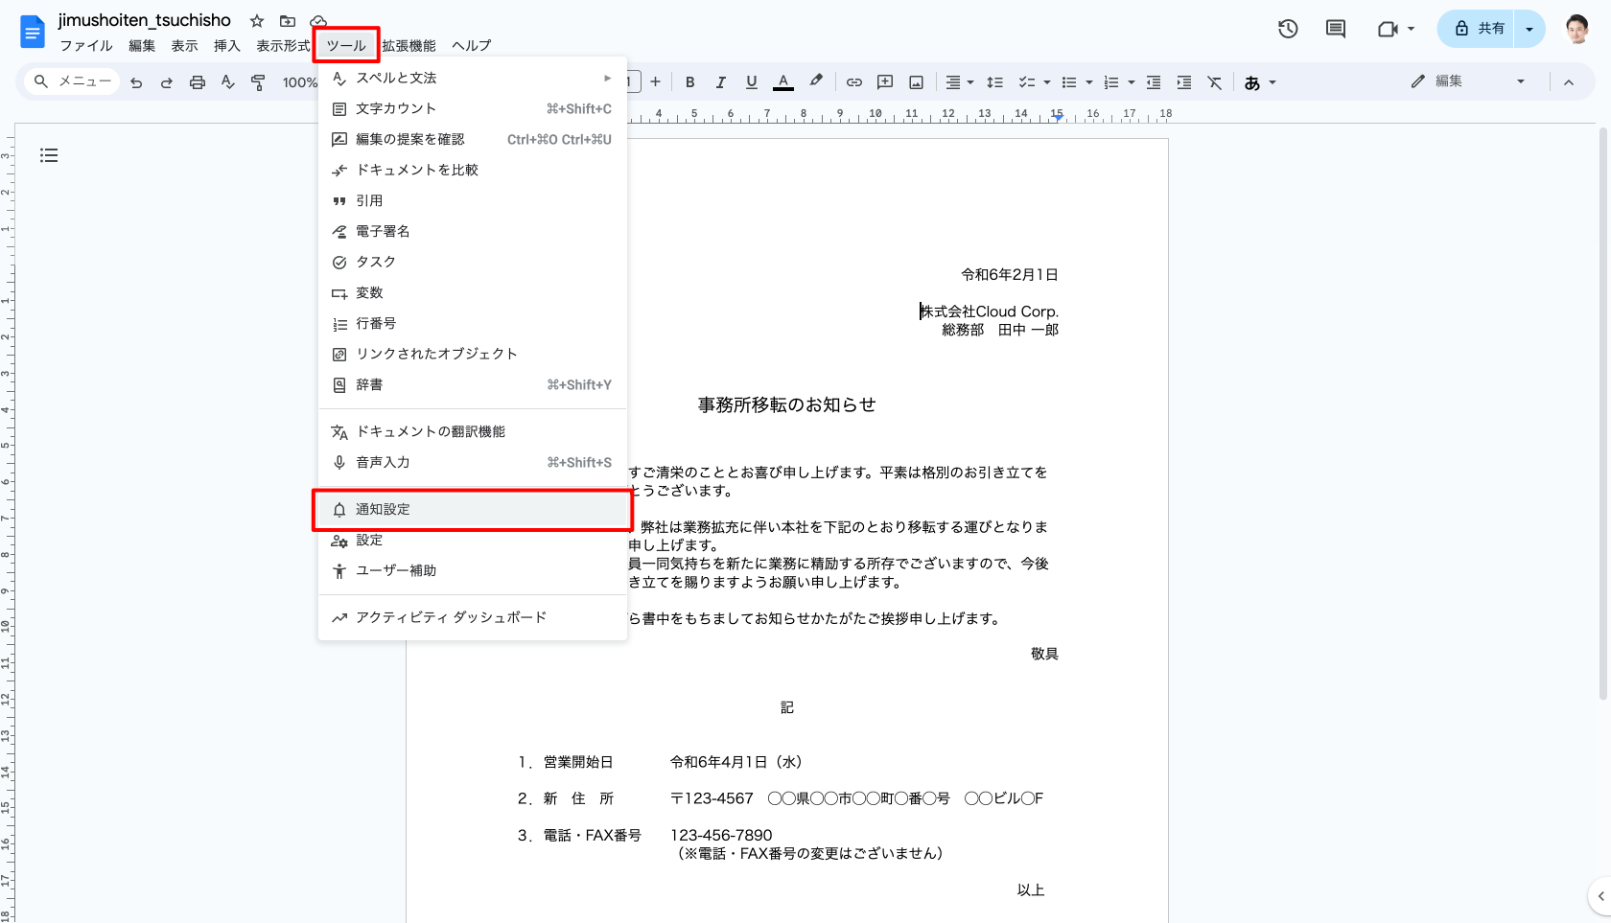Expand the スペルと文法 submenu
This screenshot has height=923, width=1611.
click(x=473, y=78)
